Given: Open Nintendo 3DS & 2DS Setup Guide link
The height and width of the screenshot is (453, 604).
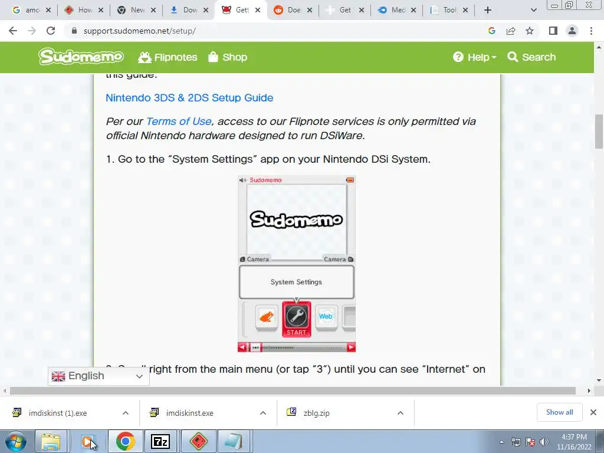Looking at the screenshot, I should [x=189, y=98].
